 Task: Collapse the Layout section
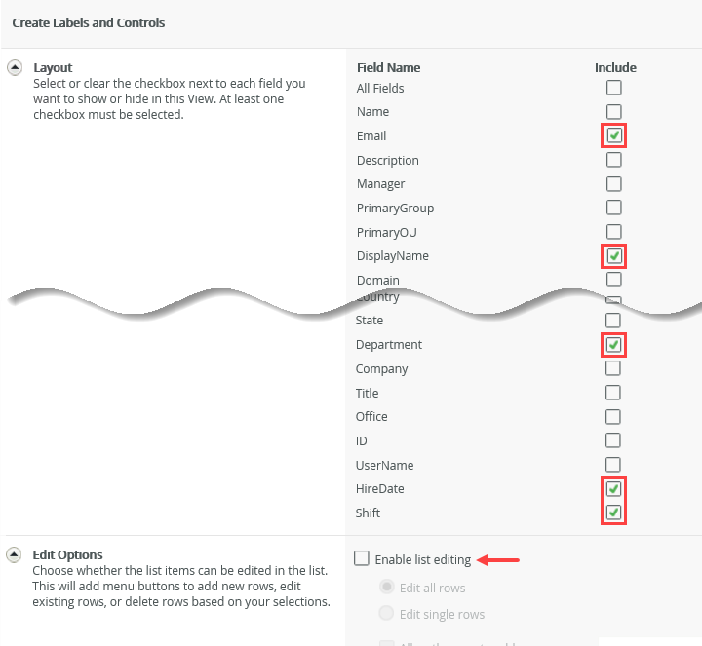pyautogui.click(x=15, y=68)
